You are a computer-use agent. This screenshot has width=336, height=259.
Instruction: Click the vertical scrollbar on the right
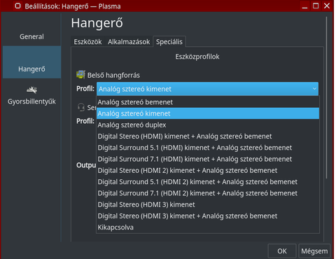(x=326, y=97)
